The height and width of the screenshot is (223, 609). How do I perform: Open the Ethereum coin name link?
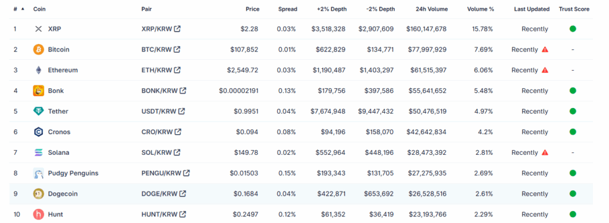63,70
